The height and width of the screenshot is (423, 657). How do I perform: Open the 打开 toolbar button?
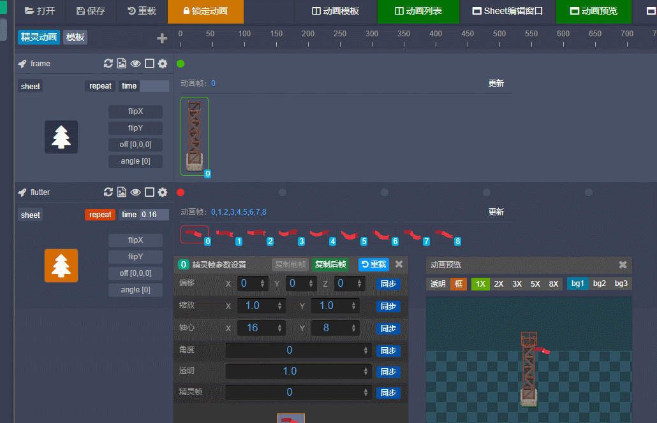[40, 11]
